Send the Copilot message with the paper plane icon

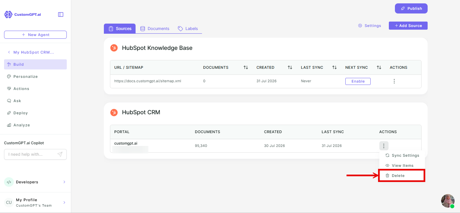(60, 154)
